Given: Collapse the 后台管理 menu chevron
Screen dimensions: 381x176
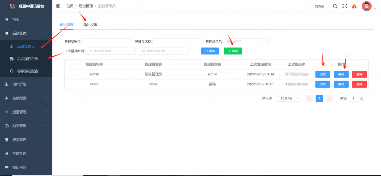Looking at the screenshot, I should [46, 33].
